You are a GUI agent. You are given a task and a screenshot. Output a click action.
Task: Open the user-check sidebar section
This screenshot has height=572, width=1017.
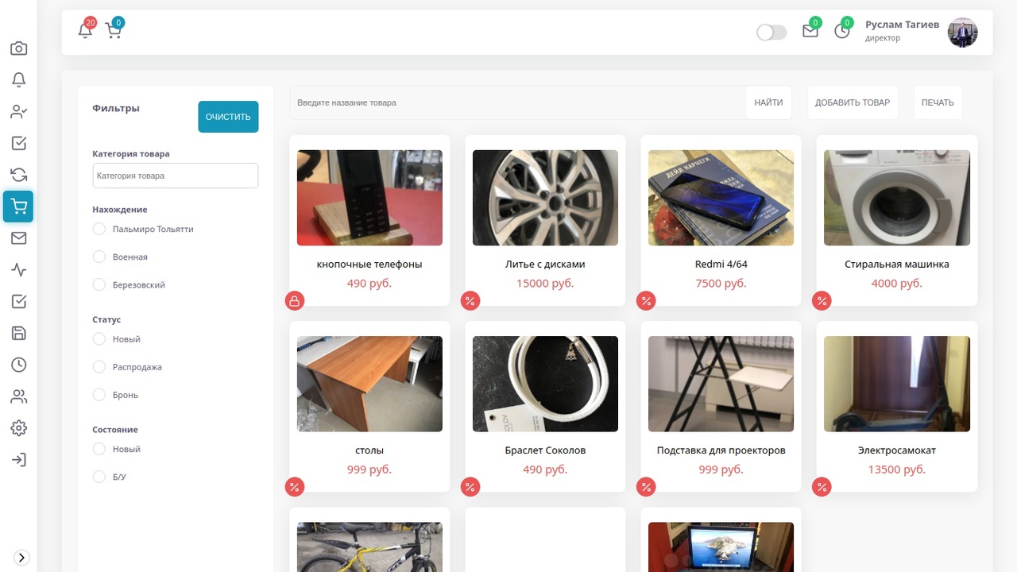(x=19, y=112)
